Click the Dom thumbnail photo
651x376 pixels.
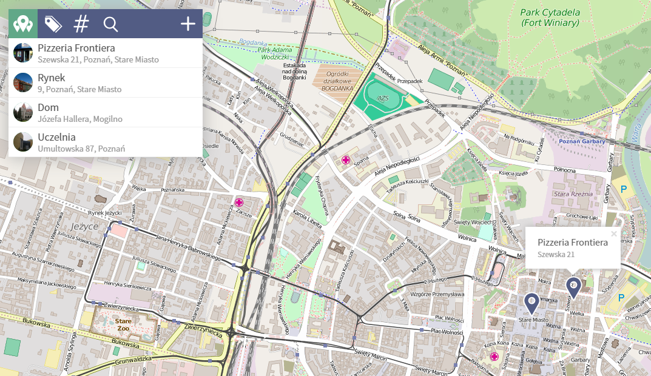23,112
